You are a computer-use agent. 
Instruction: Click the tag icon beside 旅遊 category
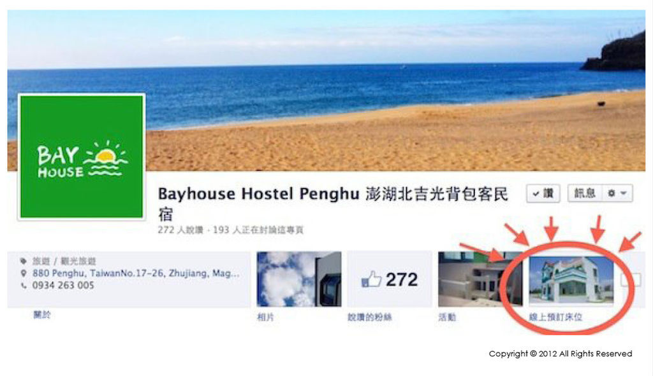24,261
